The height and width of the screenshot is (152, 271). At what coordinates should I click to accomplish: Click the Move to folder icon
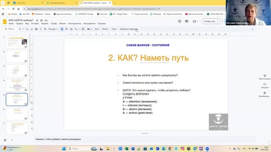[41, 20]
